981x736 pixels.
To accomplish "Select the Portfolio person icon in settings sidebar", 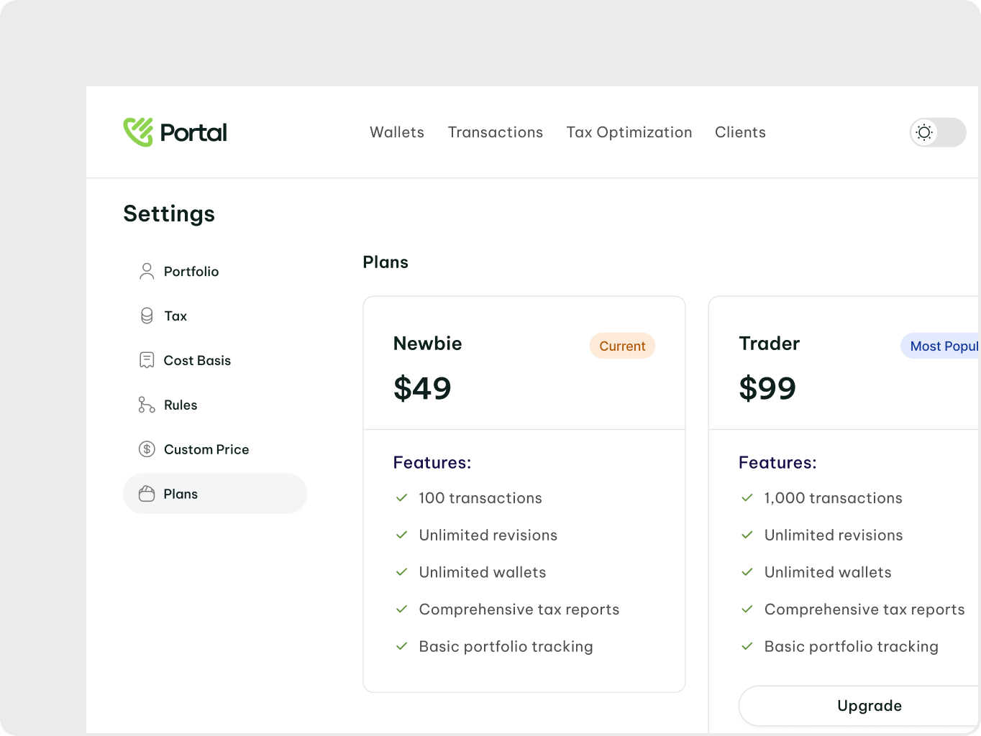I will point(146,271).
